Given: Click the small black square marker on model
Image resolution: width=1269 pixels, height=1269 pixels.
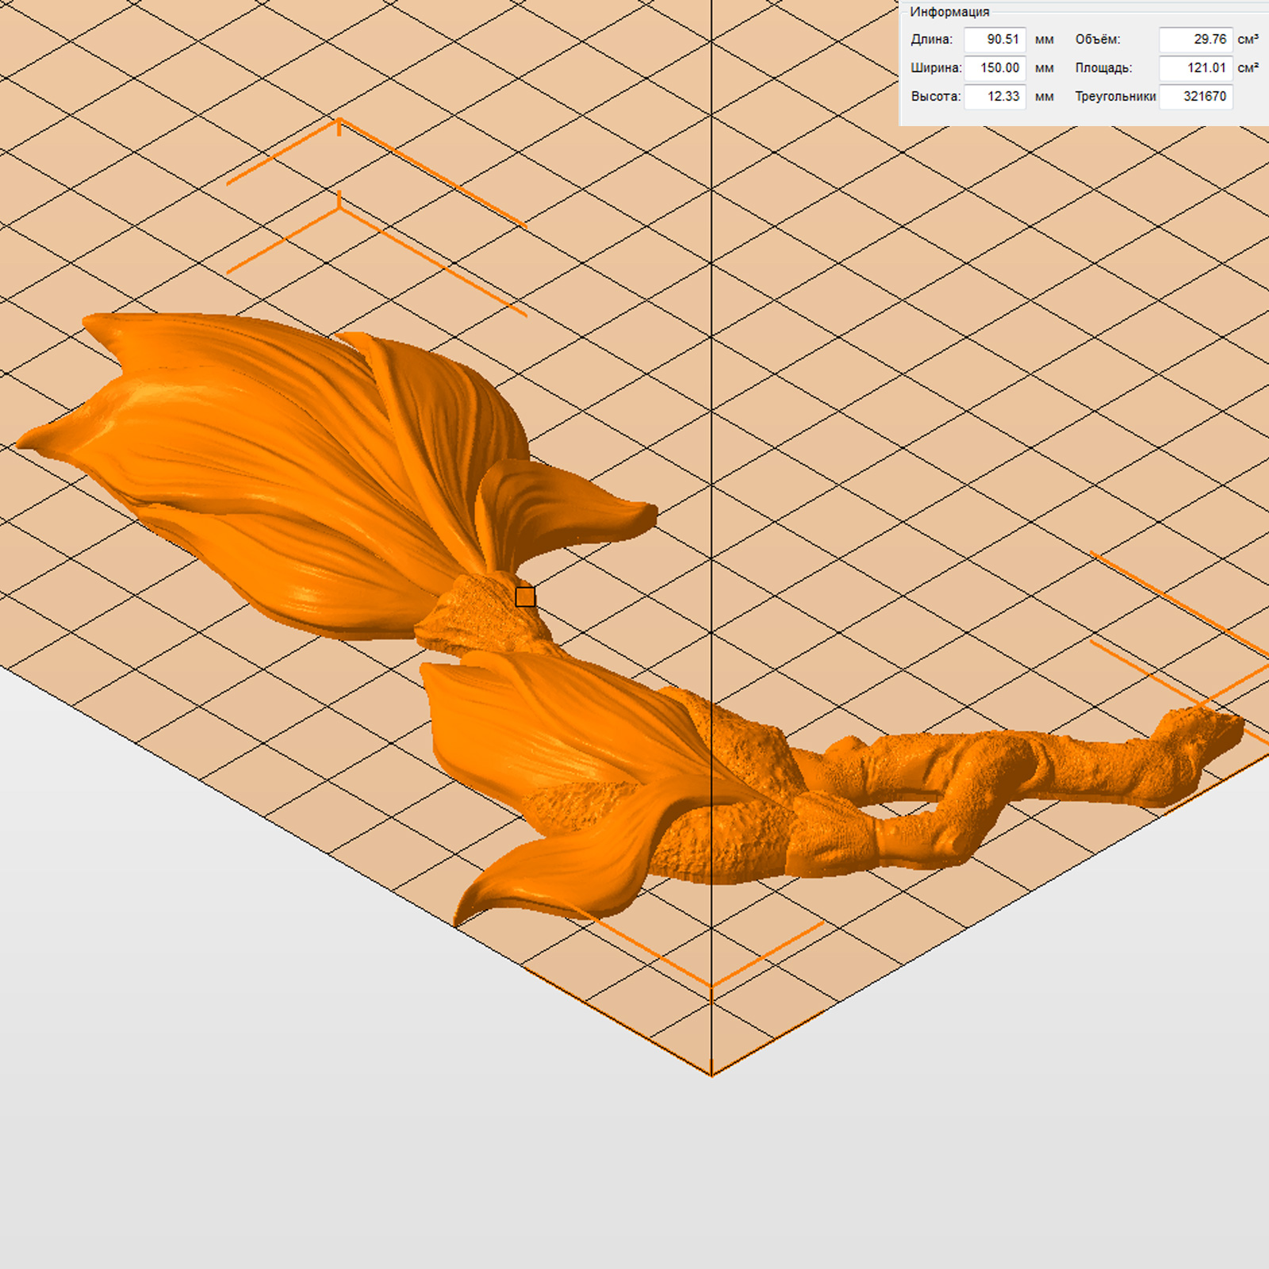Looking at the screenshot, I should pyautogui.click(x=525, y=596).
